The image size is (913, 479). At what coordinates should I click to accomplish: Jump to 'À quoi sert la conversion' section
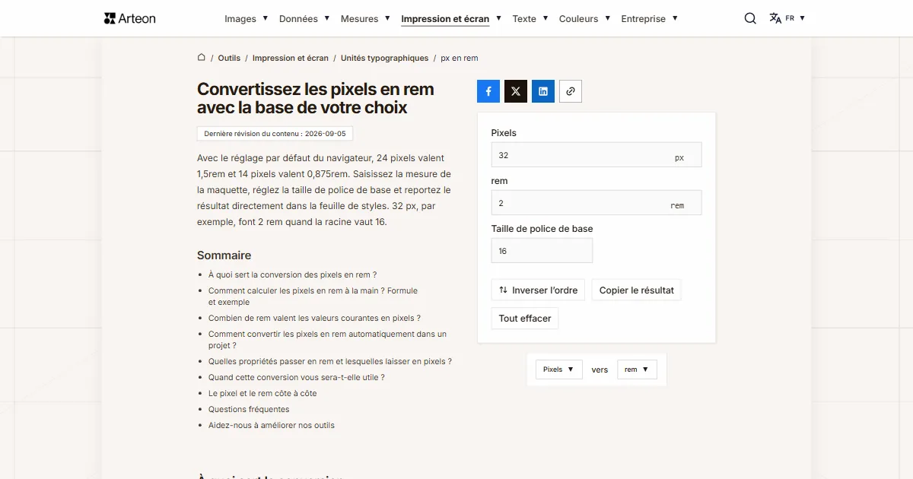point(293,274)
